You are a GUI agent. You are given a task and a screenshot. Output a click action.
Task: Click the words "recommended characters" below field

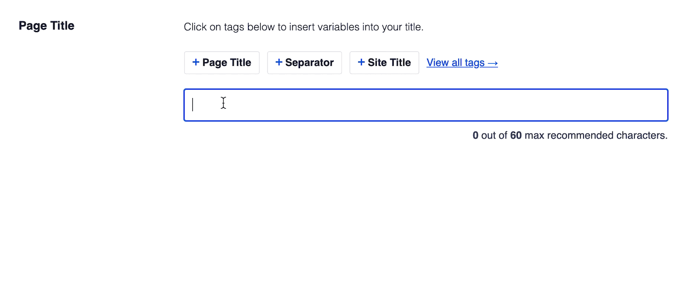606,135
